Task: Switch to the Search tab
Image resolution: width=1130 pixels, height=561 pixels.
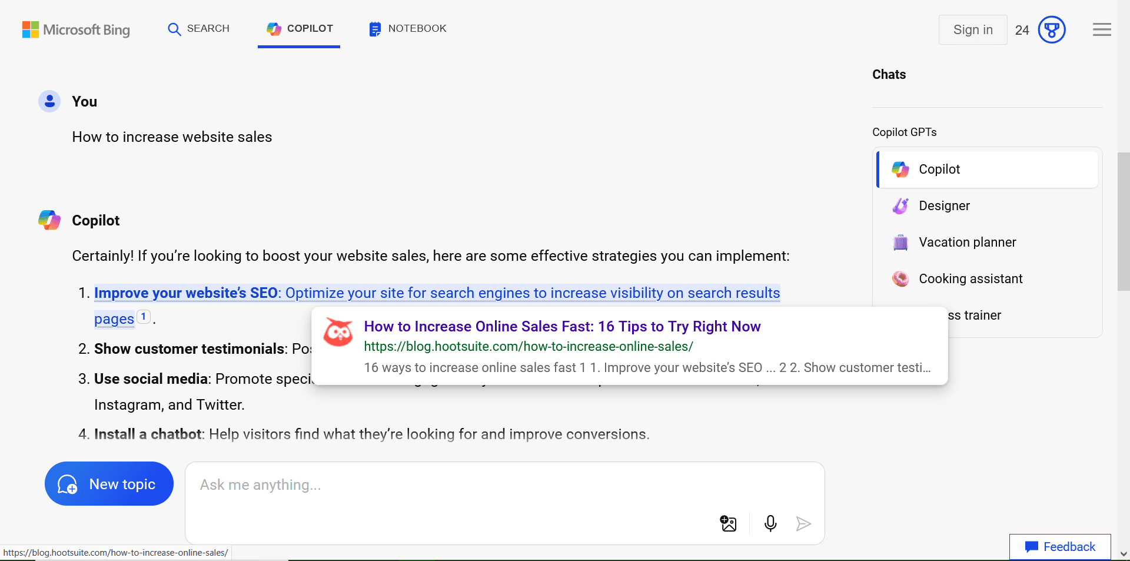Action: pos(198,29)
